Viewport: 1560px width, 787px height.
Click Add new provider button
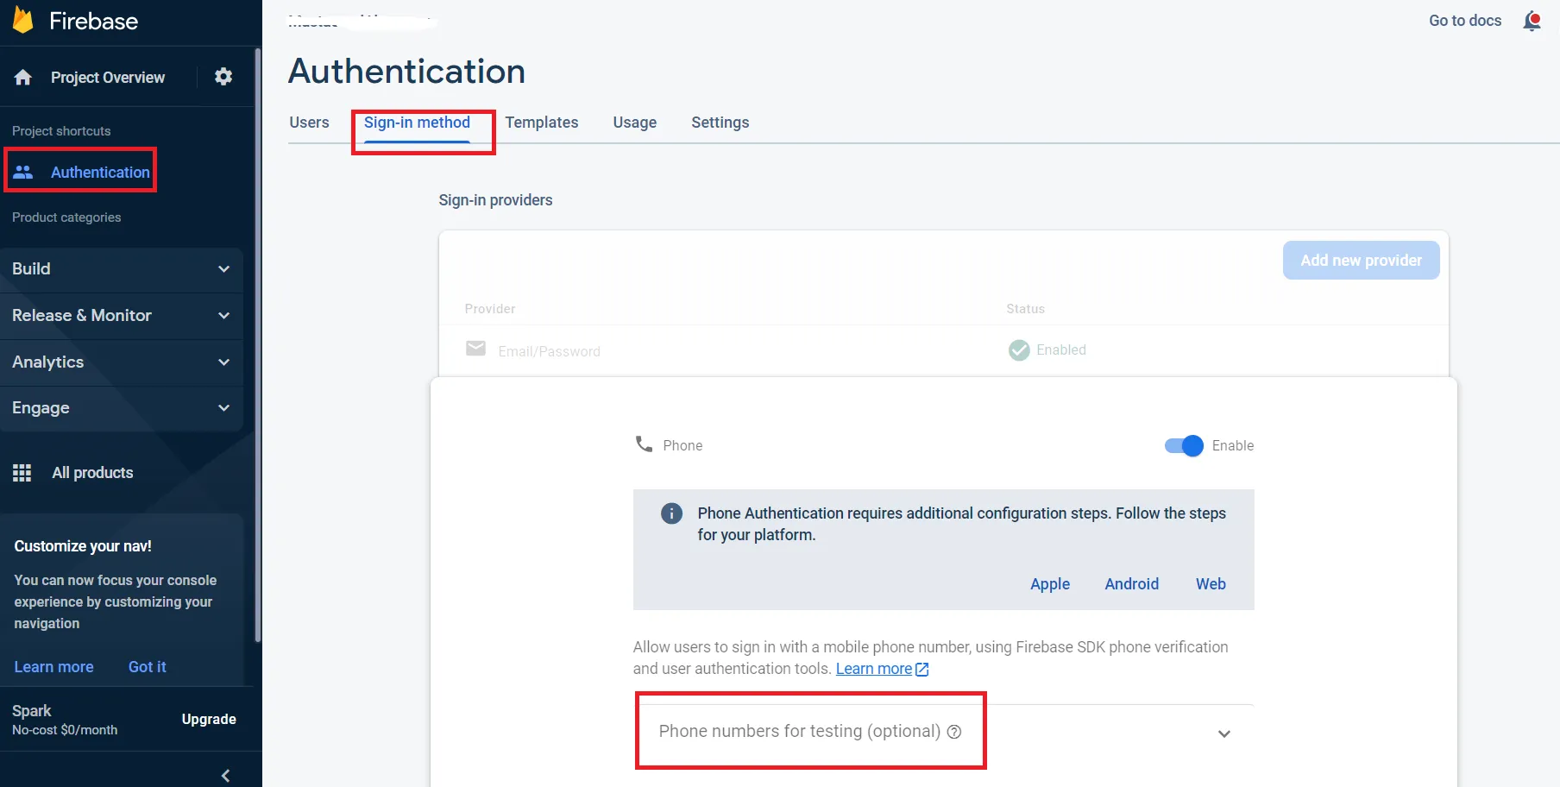click(1361, 261)
